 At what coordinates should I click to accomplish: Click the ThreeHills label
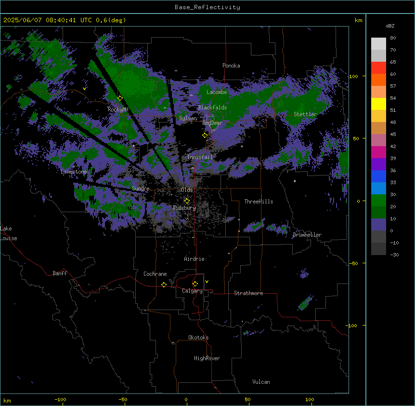[x=259, y=202]
